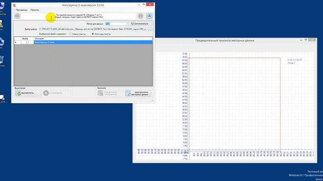Click the file path input field

click(93, 29)
